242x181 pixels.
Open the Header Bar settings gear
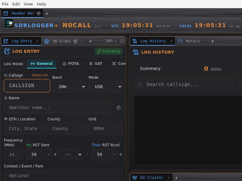[39, 13]
